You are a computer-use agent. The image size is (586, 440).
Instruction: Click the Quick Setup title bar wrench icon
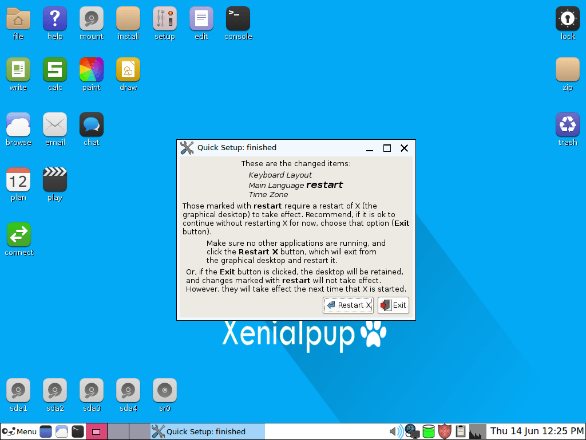pos(187,148)
